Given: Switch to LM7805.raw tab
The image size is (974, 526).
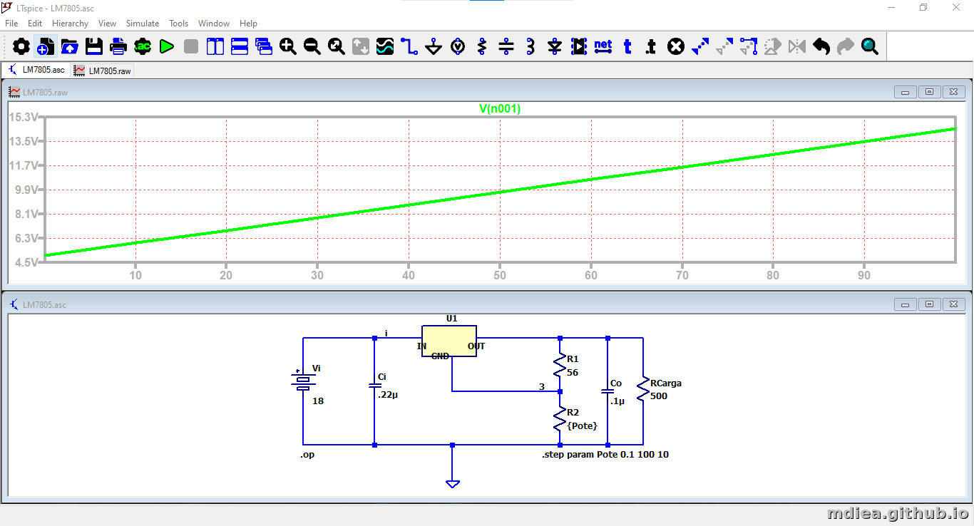Looking at the screenshot, I should pos(103,71).
